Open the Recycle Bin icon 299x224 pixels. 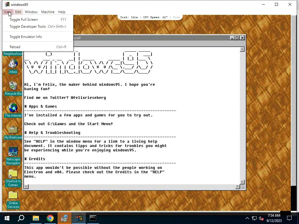click(x=13, y=88)
